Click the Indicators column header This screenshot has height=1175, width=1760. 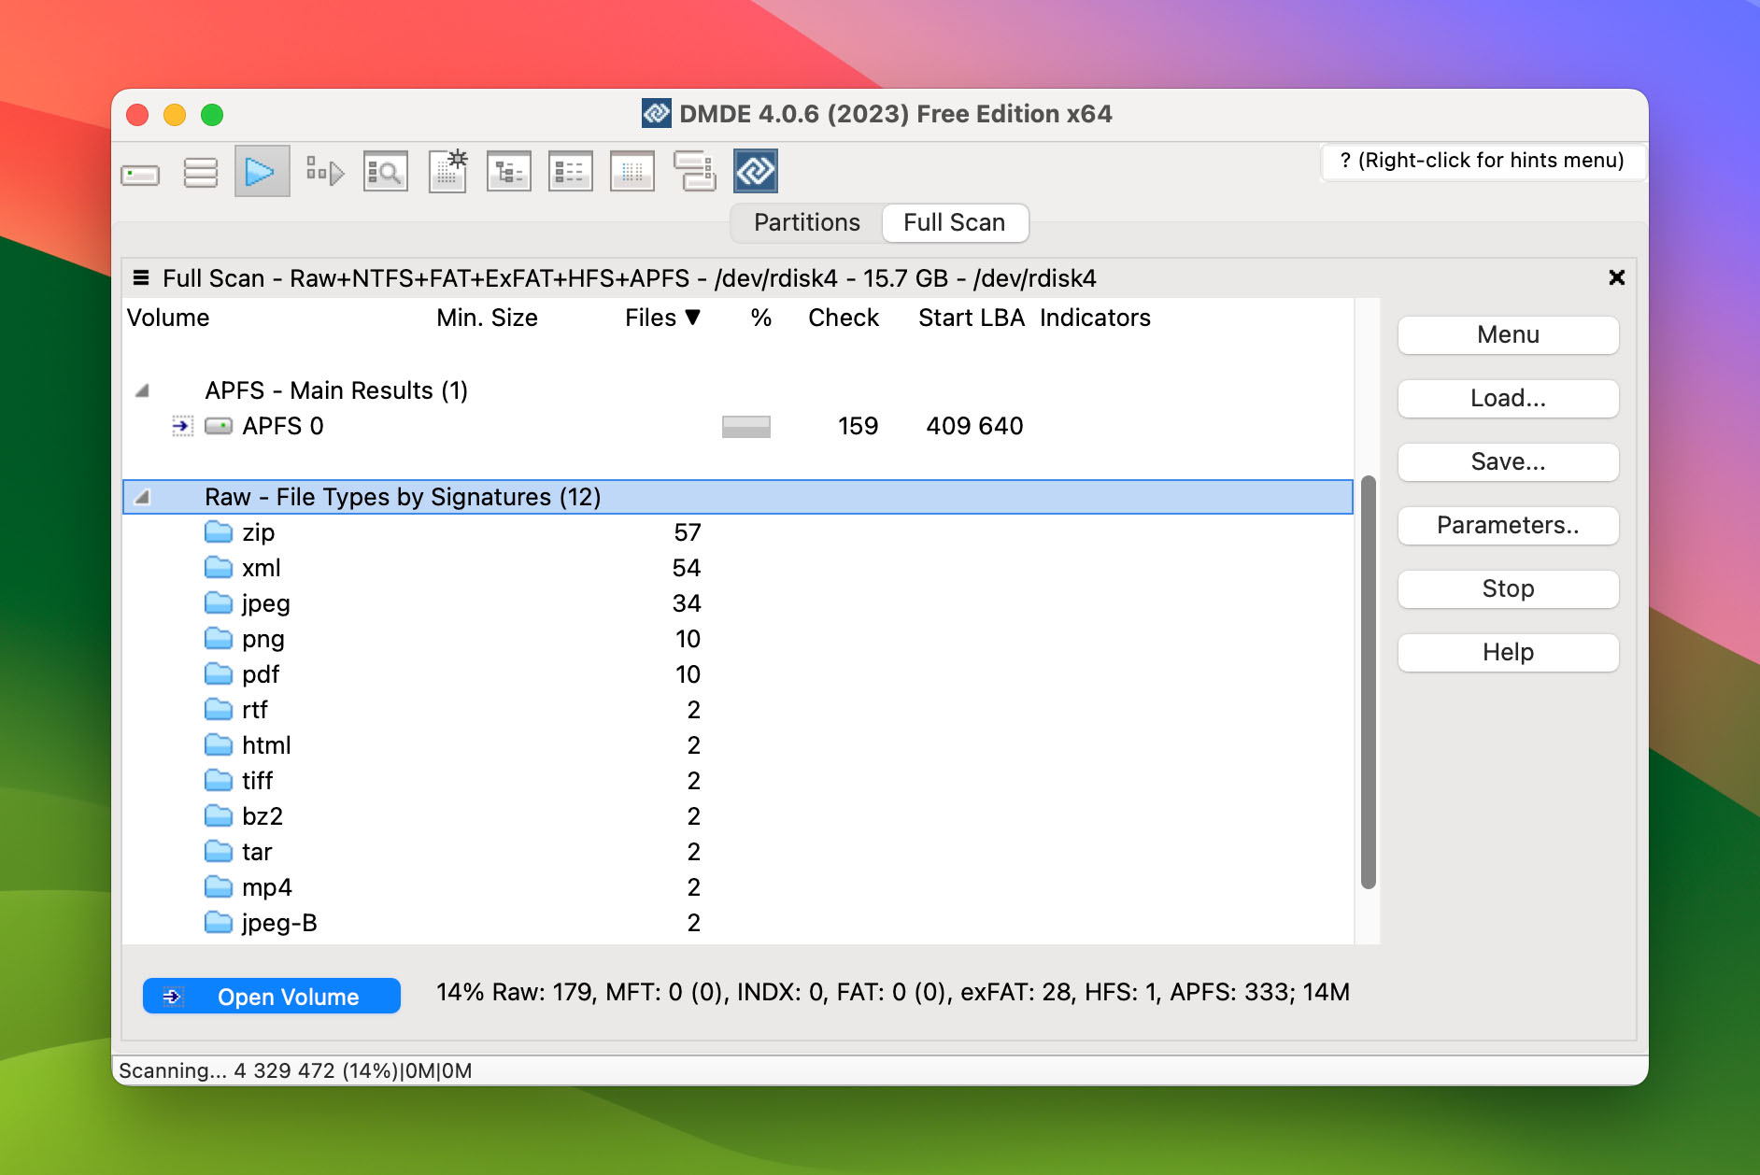1095,318
